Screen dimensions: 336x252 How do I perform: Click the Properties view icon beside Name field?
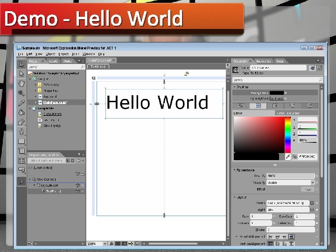312,68
